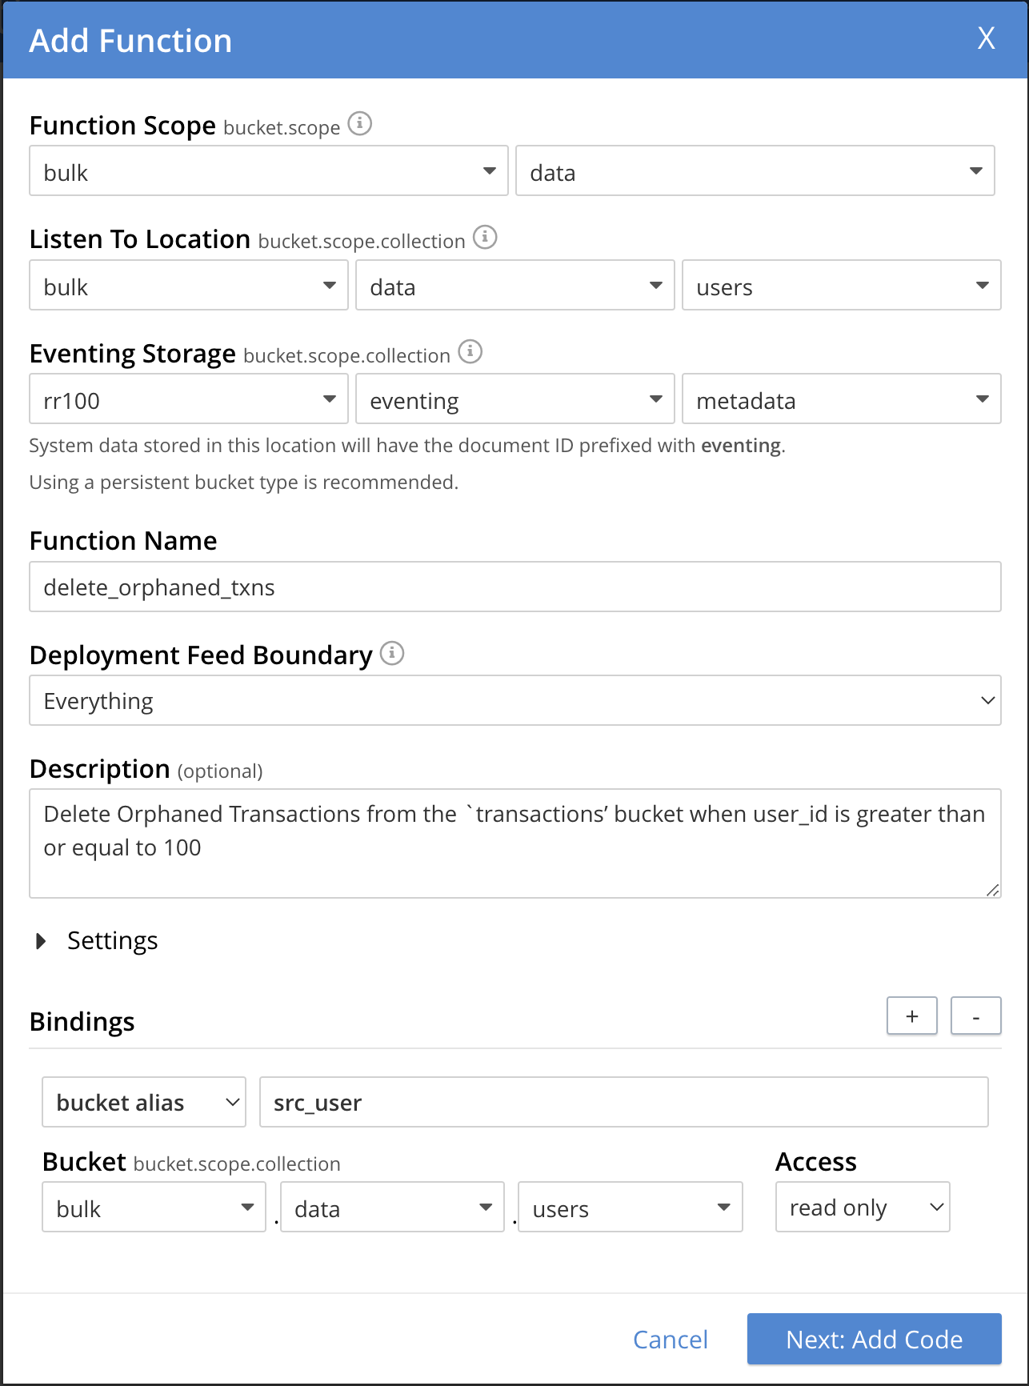
Task: Open the 'bucket alias' binding type dropdown
Action: 144,1103
